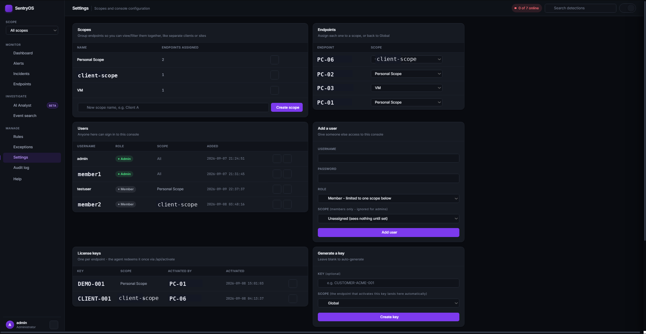Open the Role dropdown in Add a user
This screenshot has height=334, width=646.
(x=388, y=198)
